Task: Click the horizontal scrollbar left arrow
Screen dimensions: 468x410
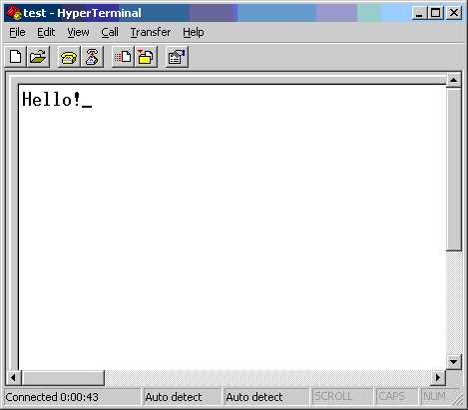Action: (x=13, y=378)
